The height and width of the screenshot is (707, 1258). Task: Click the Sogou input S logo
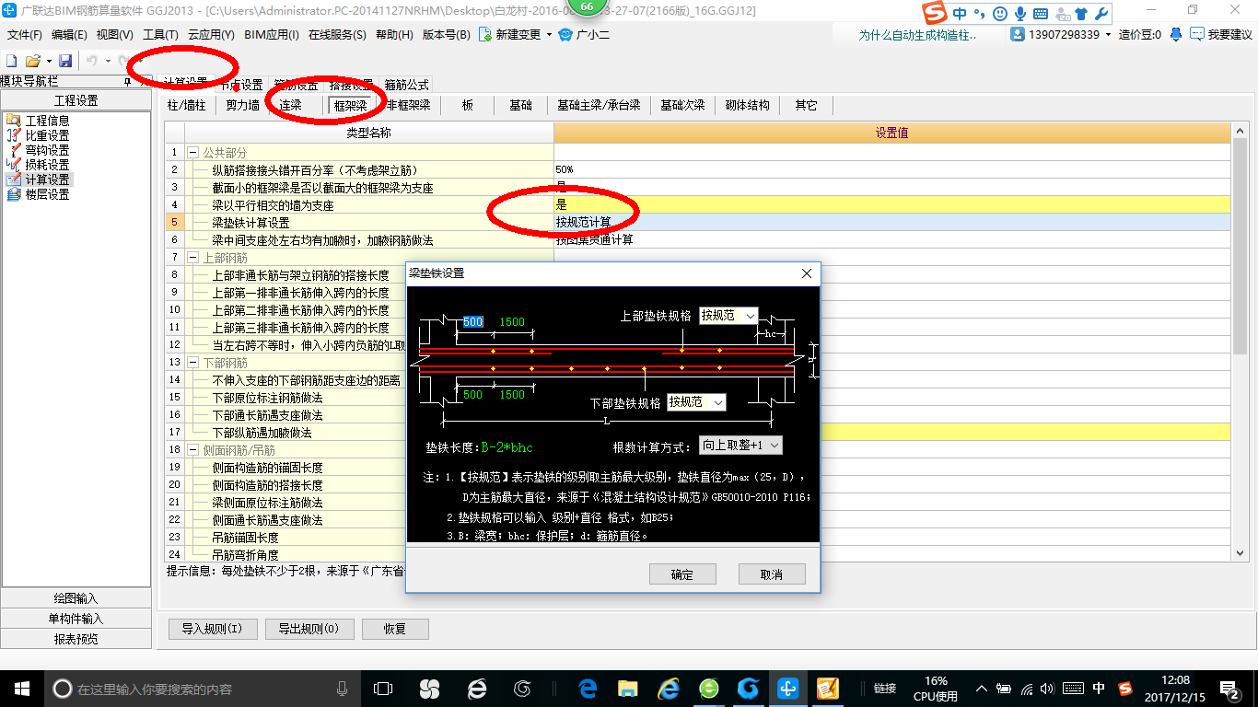click(937, 14)
